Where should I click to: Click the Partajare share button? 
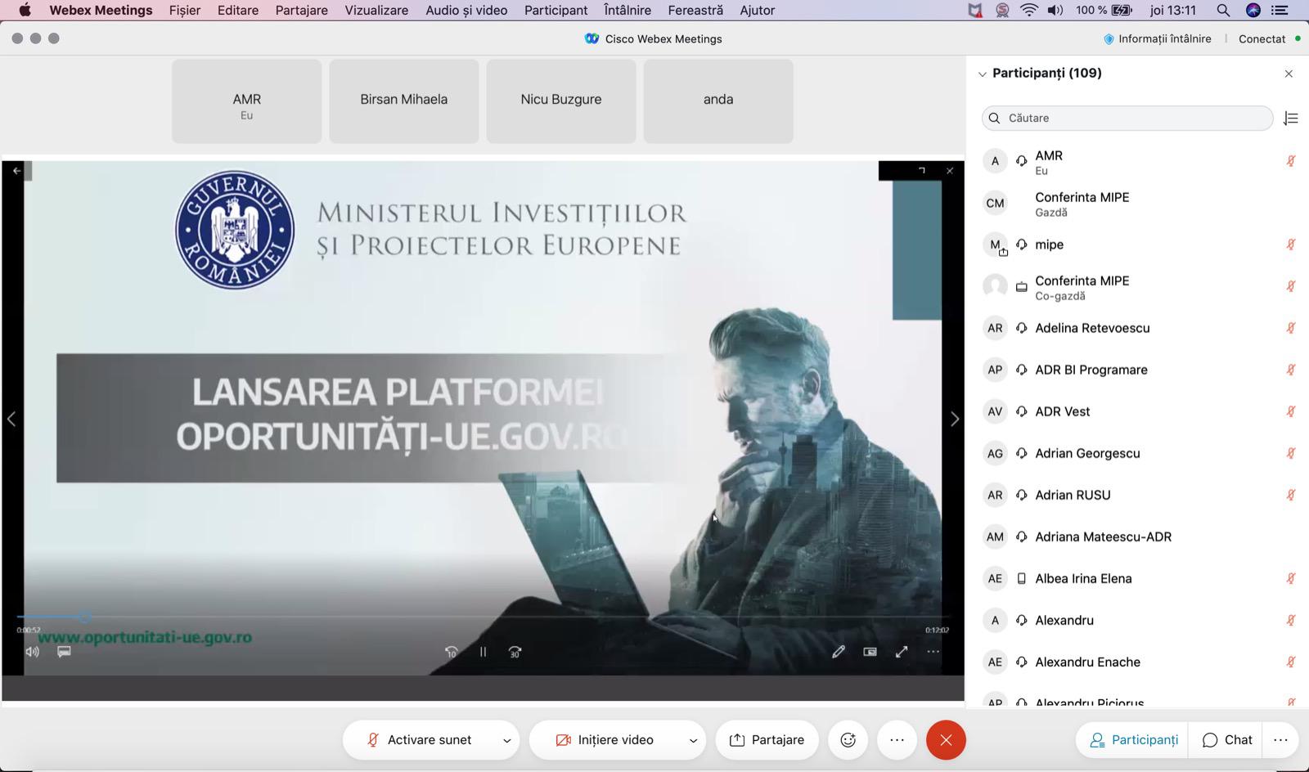click(767, 740)
